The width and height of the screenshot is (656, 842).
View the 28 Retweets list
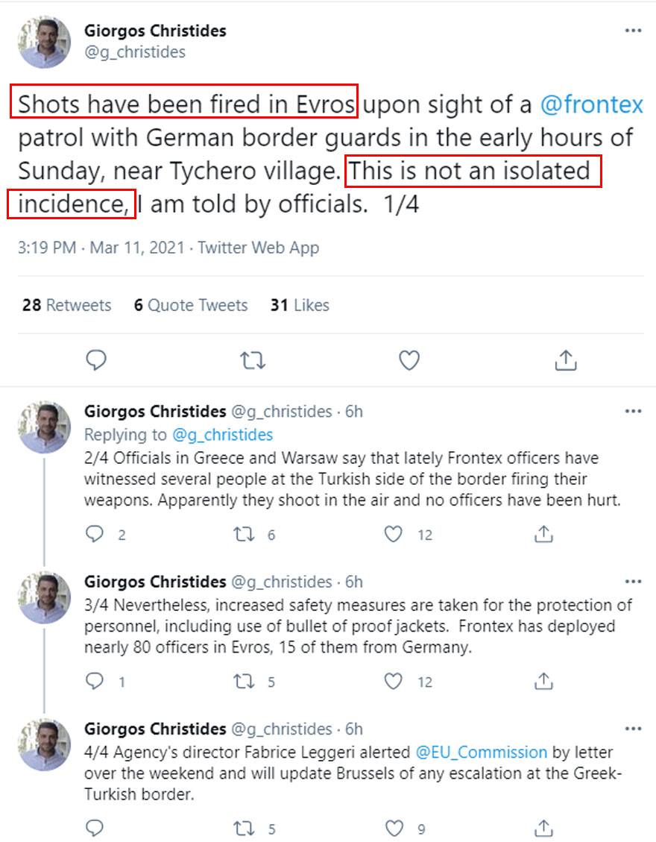pos(66,305)
